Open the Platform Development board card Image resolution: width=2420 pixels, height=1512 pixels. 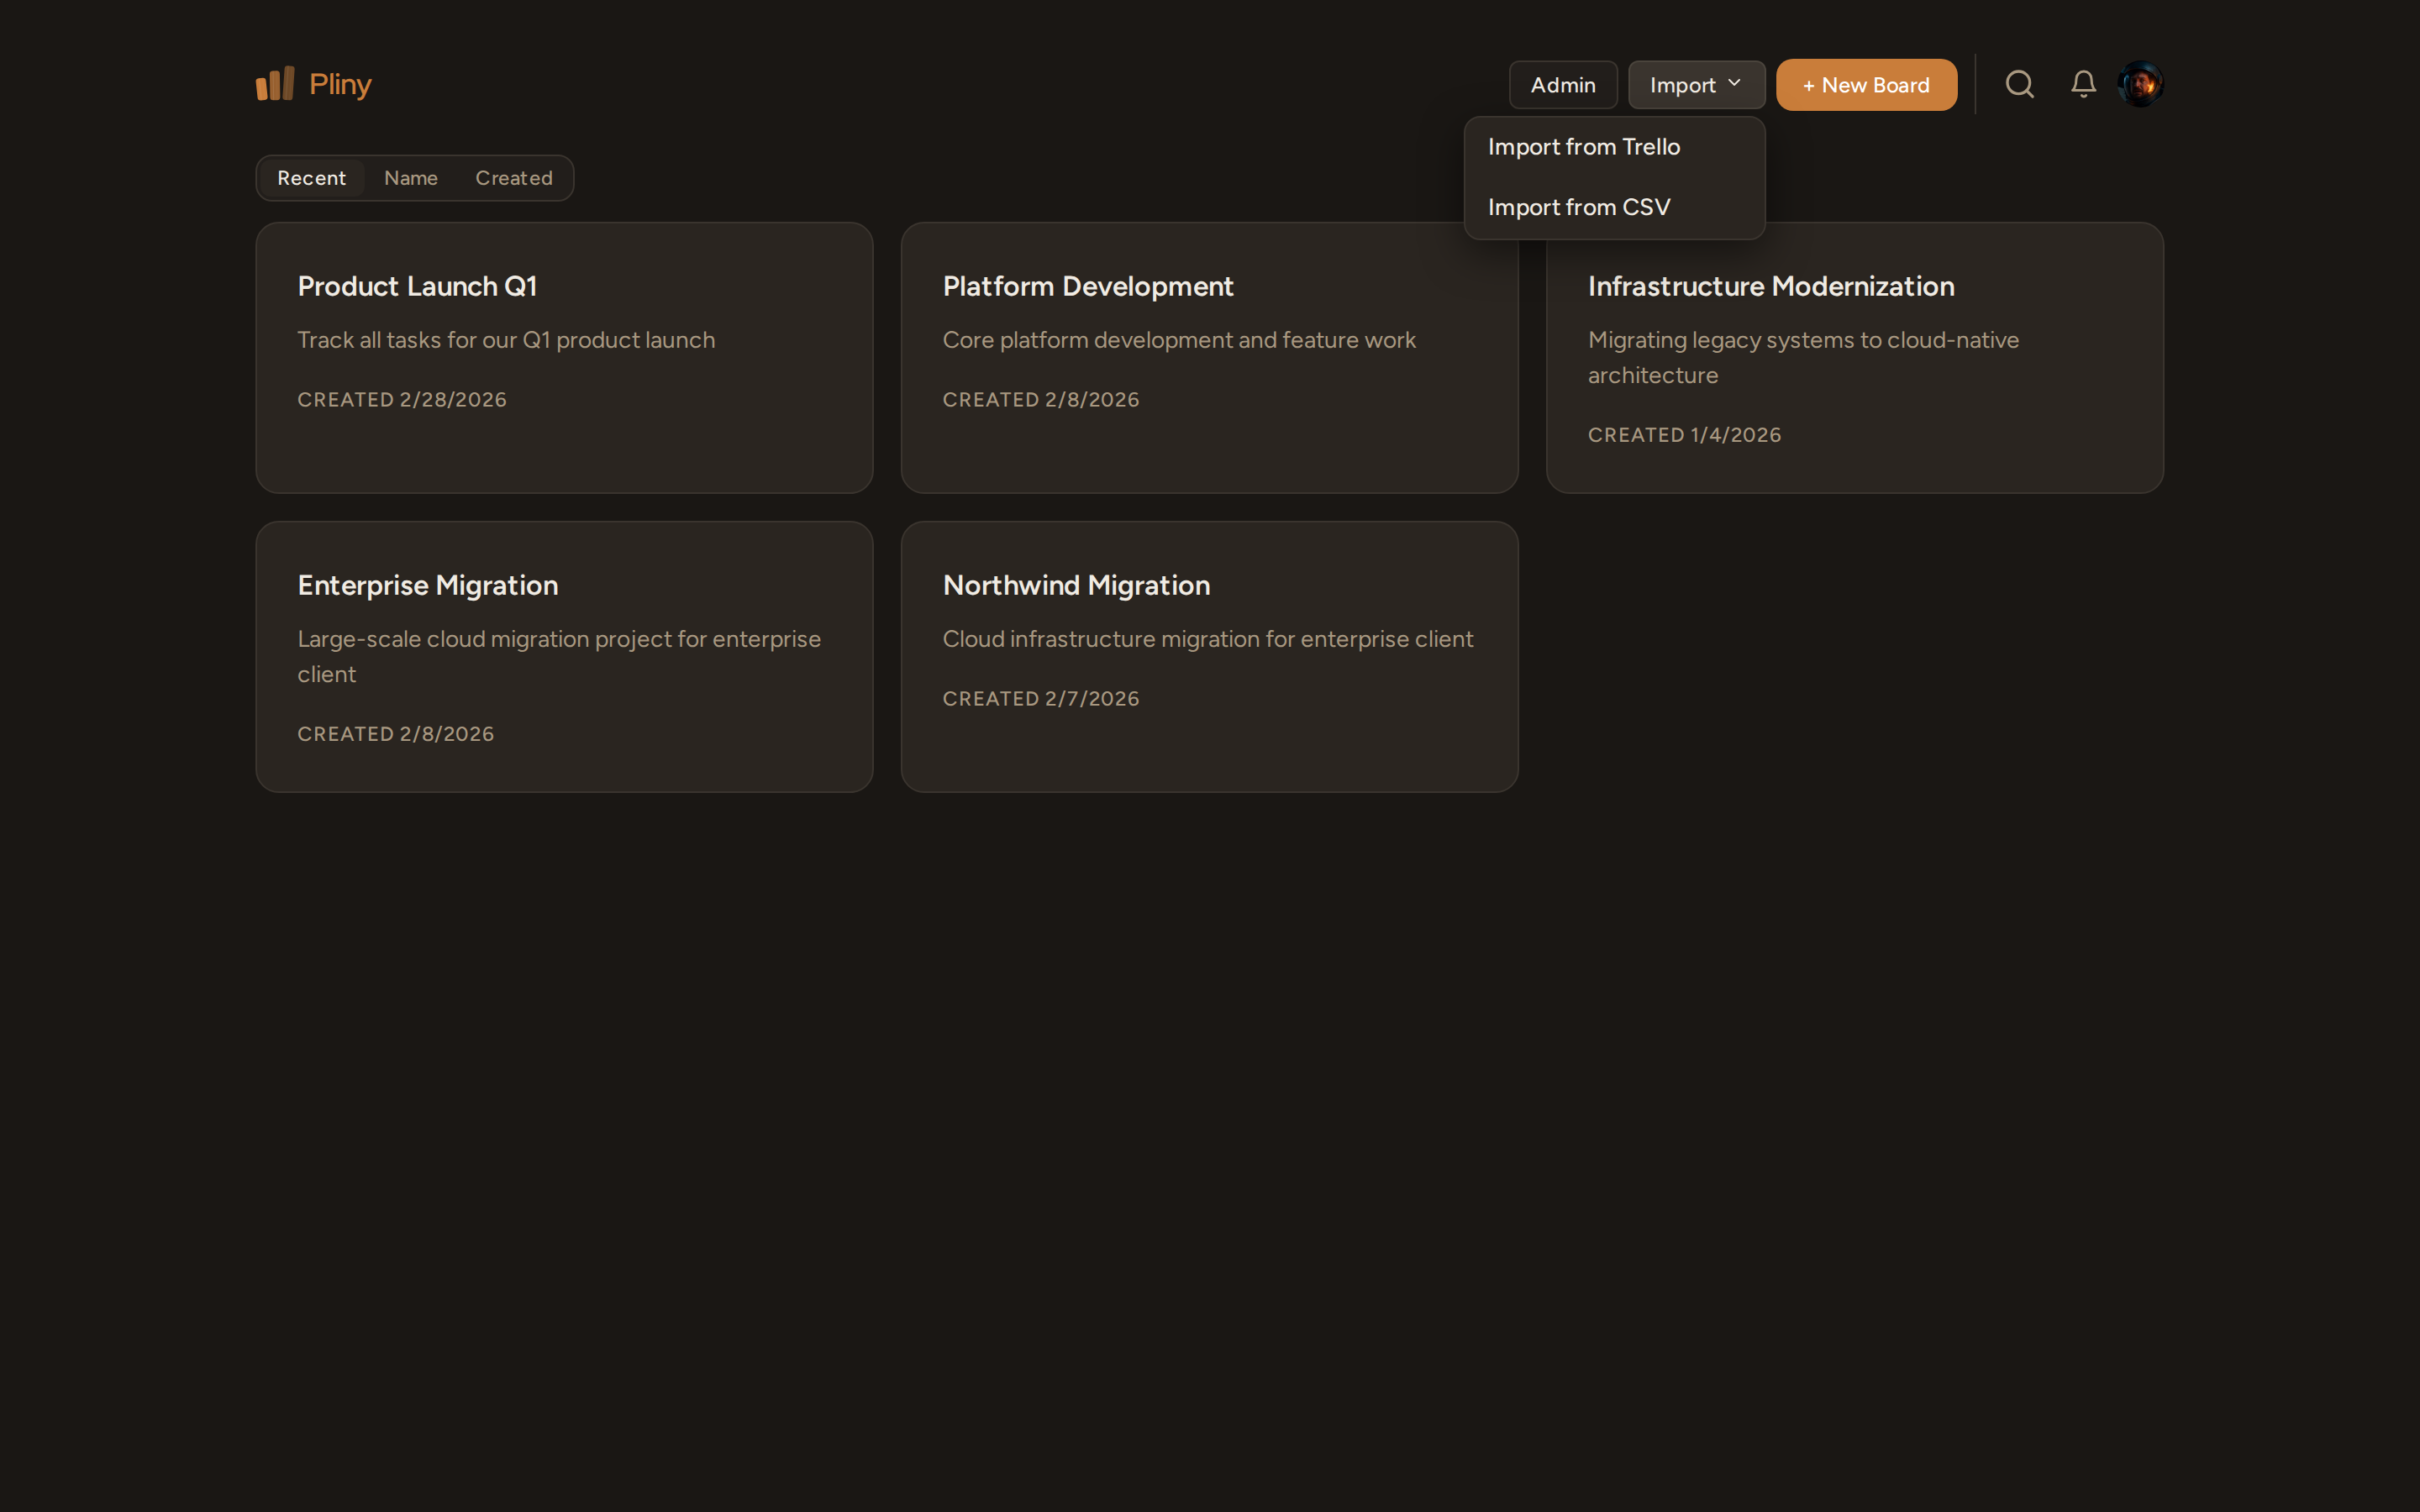(x=1087, y=286)
